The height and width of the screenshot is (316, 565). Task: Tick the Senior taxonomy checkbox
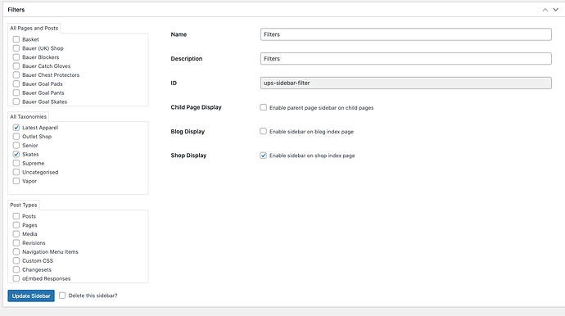coord(16,145)
